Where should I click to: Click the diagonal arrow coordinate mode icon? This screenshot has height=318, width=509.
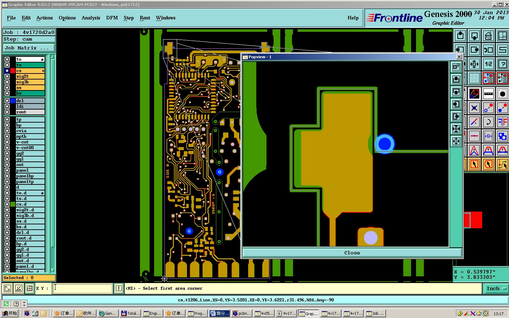(7, 288)
